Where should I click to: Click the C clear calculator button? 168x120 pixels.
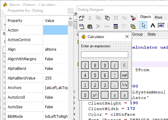[125, 65]
